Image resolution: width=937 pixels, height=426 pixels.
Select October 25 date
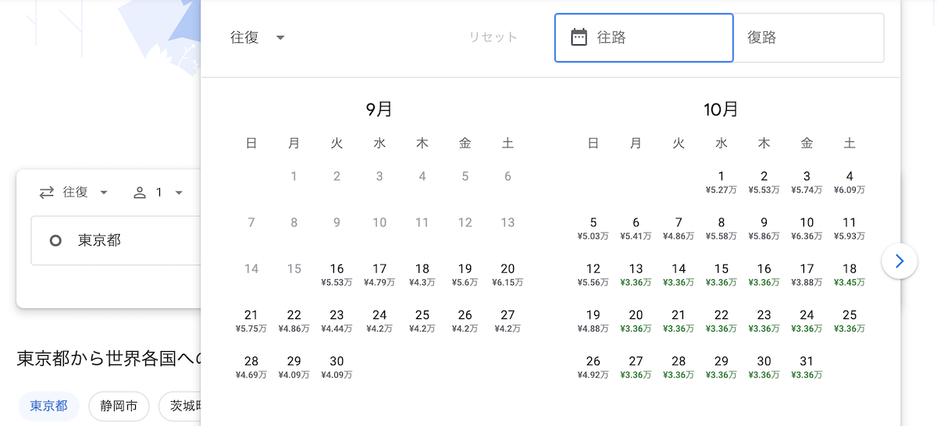click(850, 321)
